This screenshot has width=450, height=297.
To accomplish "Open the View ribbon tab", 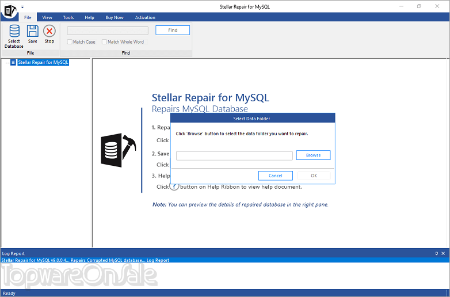I will coord(47,17).
